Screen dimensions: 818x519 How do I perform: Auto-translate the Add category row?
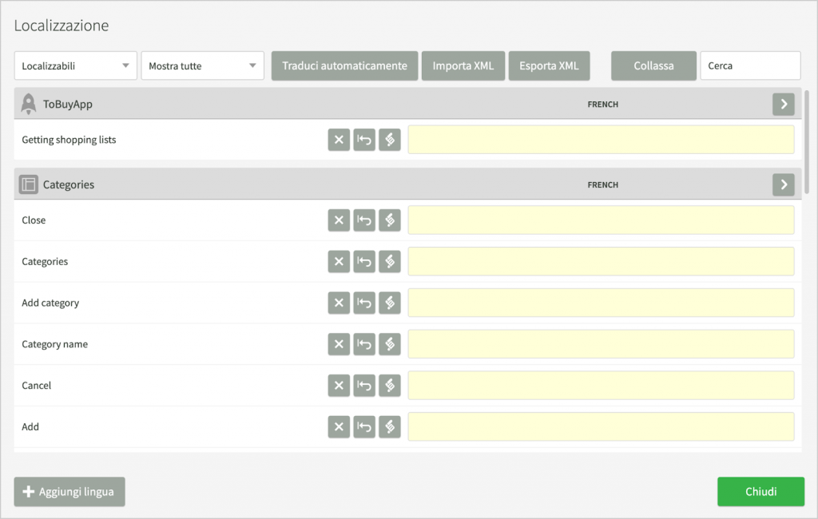point(390,303)
